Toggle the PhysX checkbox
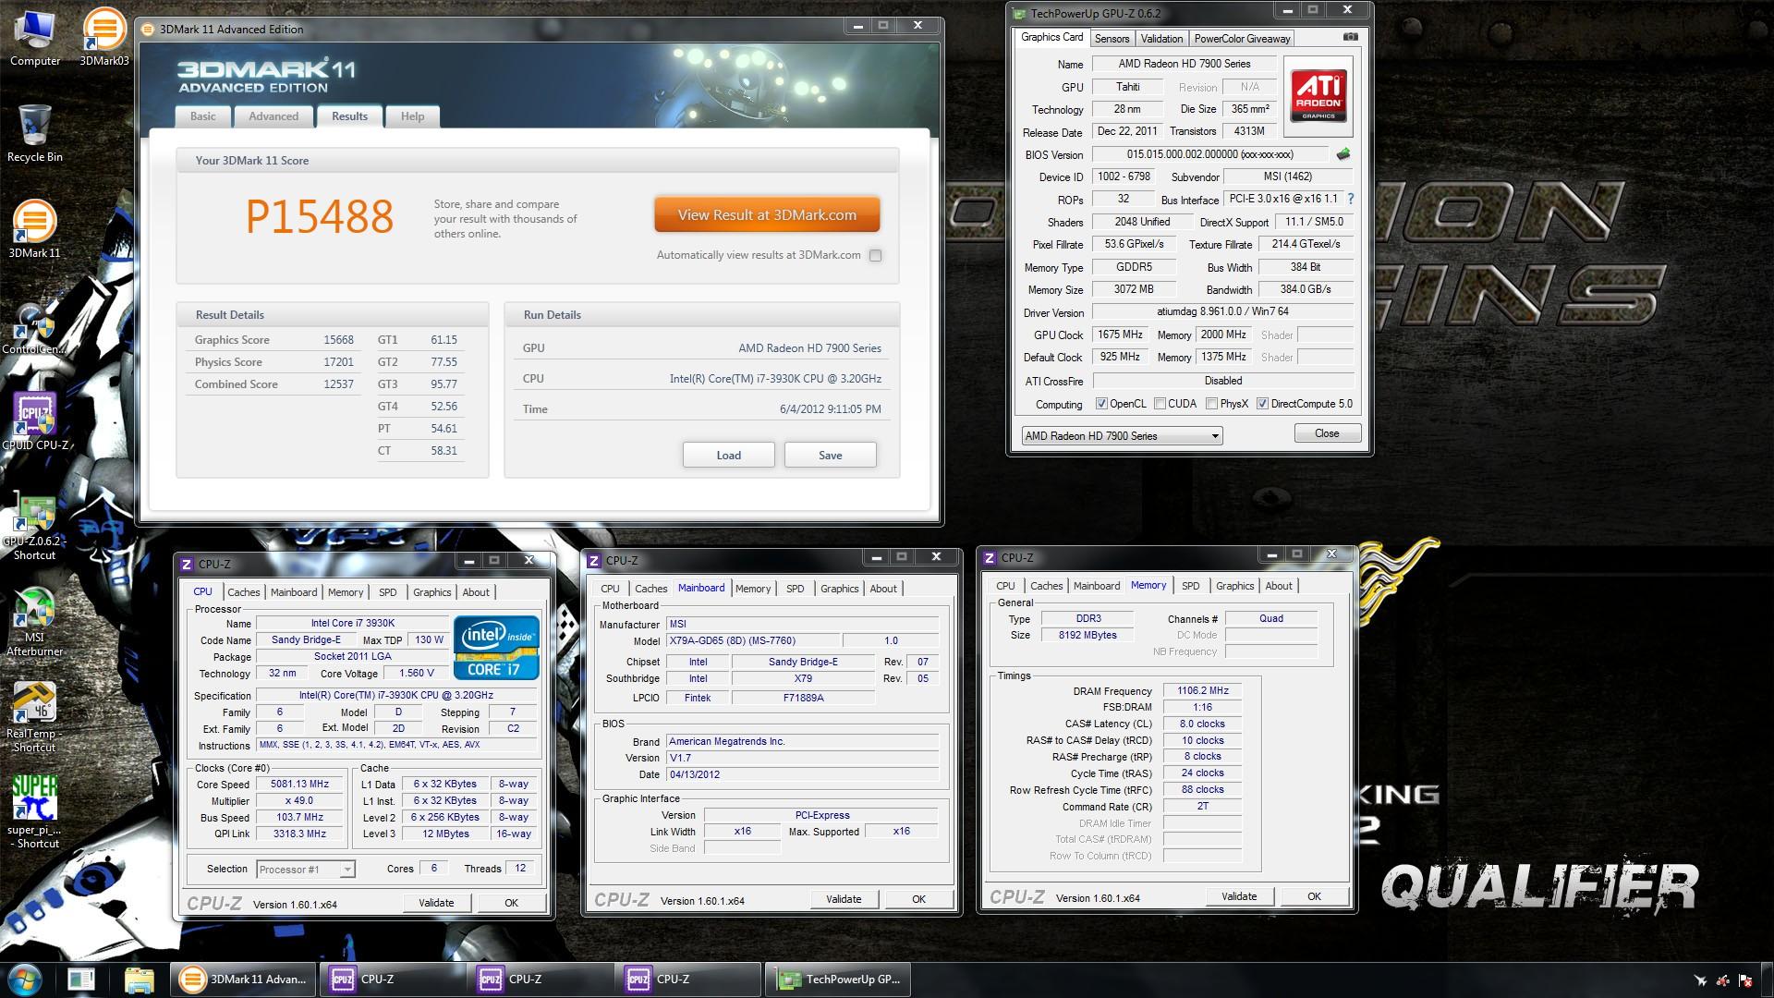 1211,404
